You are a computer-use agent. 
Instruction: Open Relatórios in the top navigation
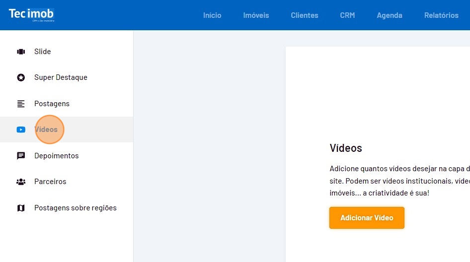(441, 15)
